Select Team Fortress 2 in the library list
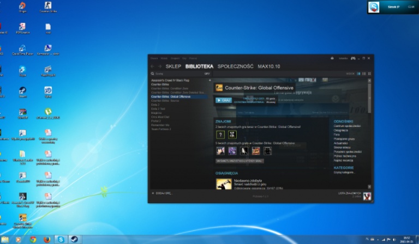419x244 pixels. coord(161,129)
